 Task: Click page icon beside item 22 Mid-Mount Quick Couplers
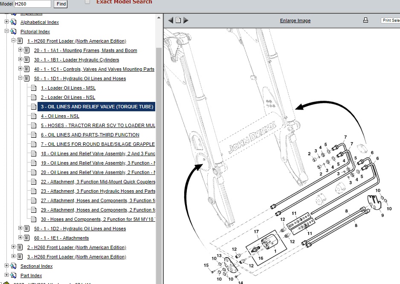[34, 182]
